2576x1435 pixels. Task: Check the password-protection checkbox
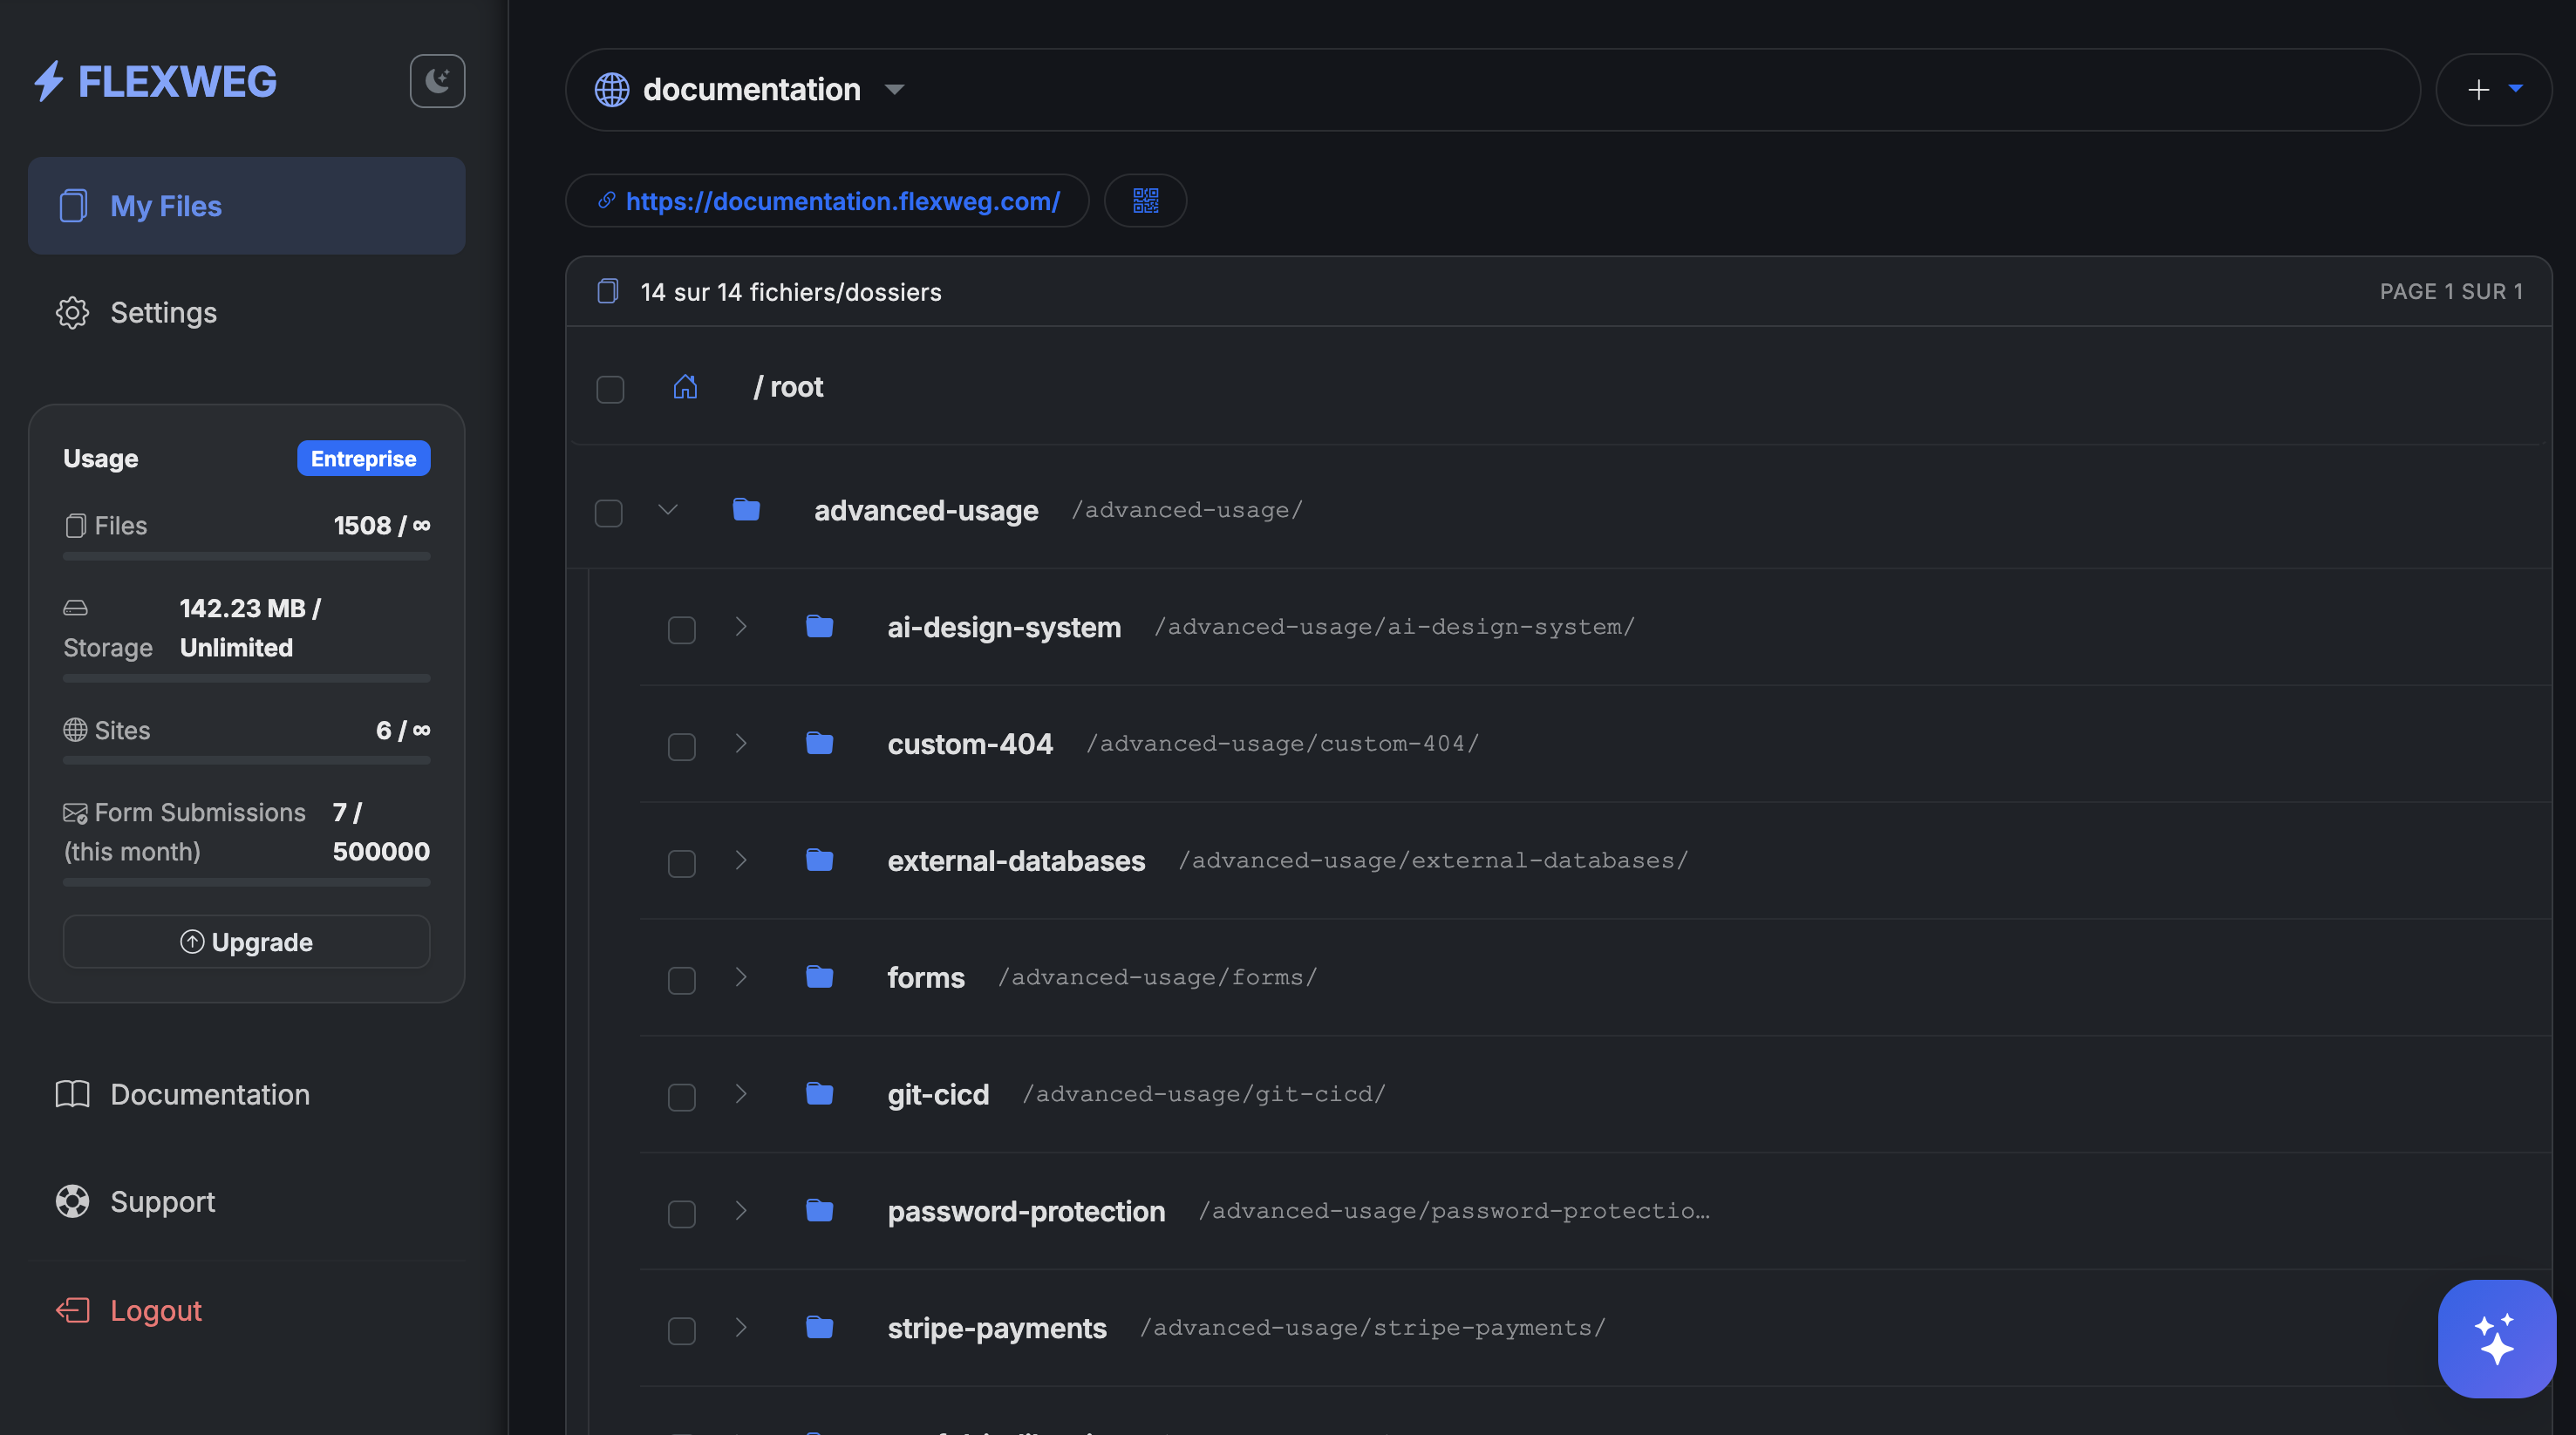(682, 1215)
